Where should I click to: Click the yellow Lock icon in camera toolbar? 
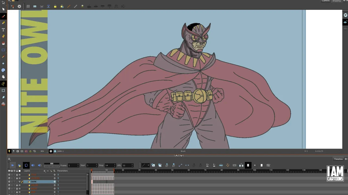click(x=55, y=6)
